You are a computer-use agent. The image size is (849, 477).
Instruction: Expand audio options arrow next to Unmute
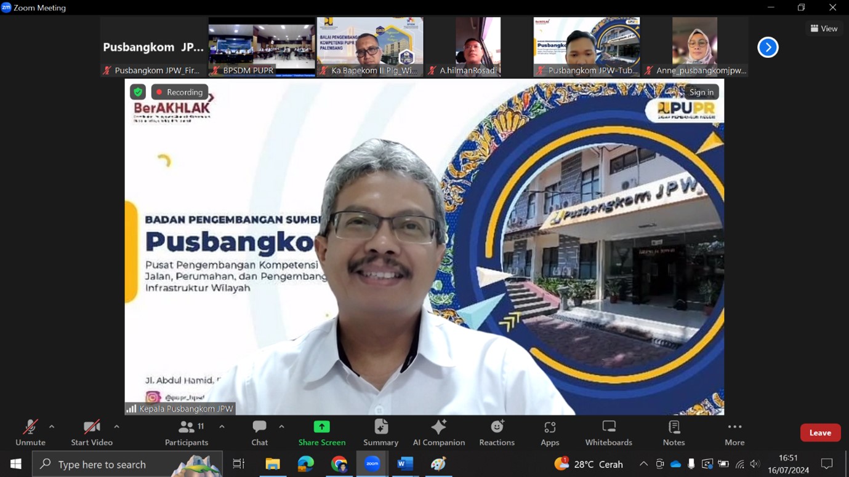(52, 427)
